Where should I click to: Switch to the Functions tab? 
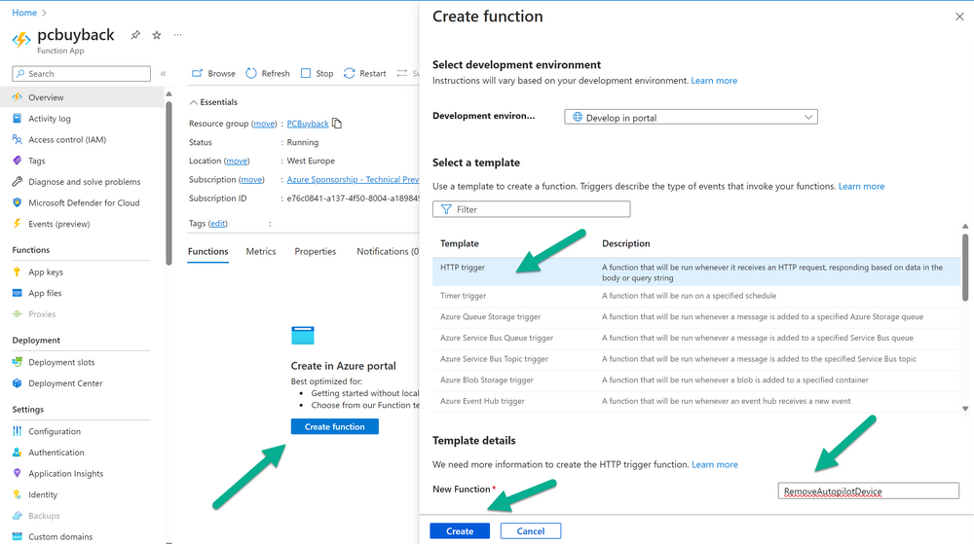coord(208,251)
